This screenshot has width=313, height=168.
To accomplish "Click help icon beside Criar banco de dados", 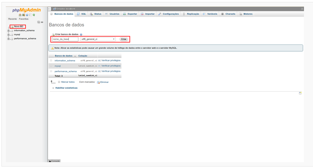I will 81,34.
